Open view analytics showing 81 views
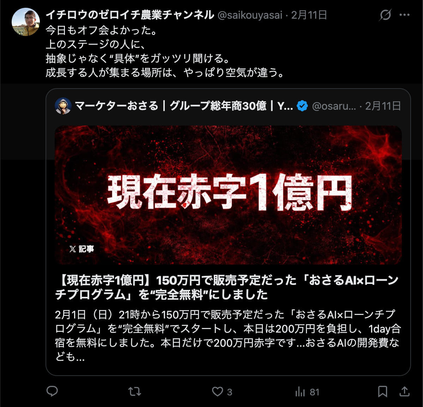Viewport: 423px width, 407px height. [x=307, y=391]
